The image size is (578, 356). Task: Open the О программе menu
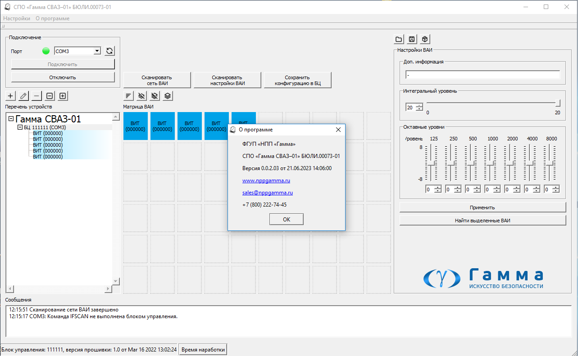[53, 18]
